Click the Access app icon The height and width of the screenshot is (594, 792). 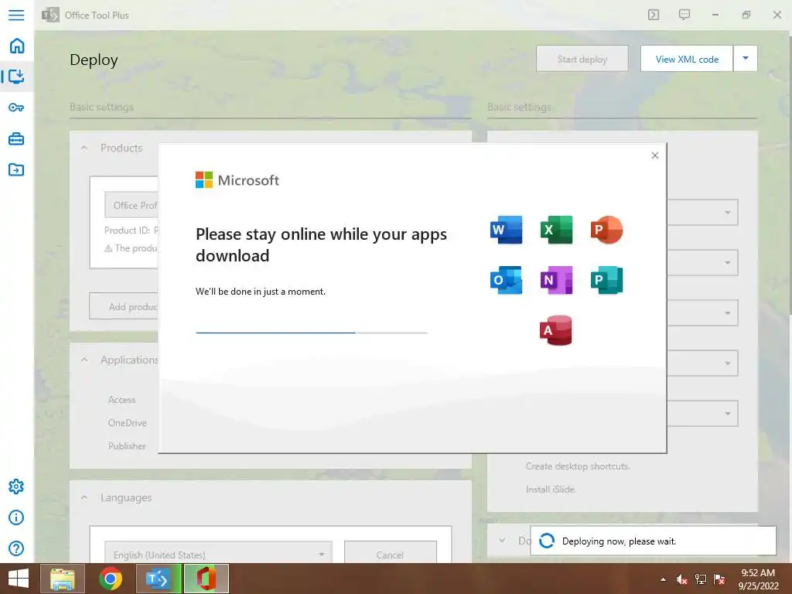(x=556, y=330)
